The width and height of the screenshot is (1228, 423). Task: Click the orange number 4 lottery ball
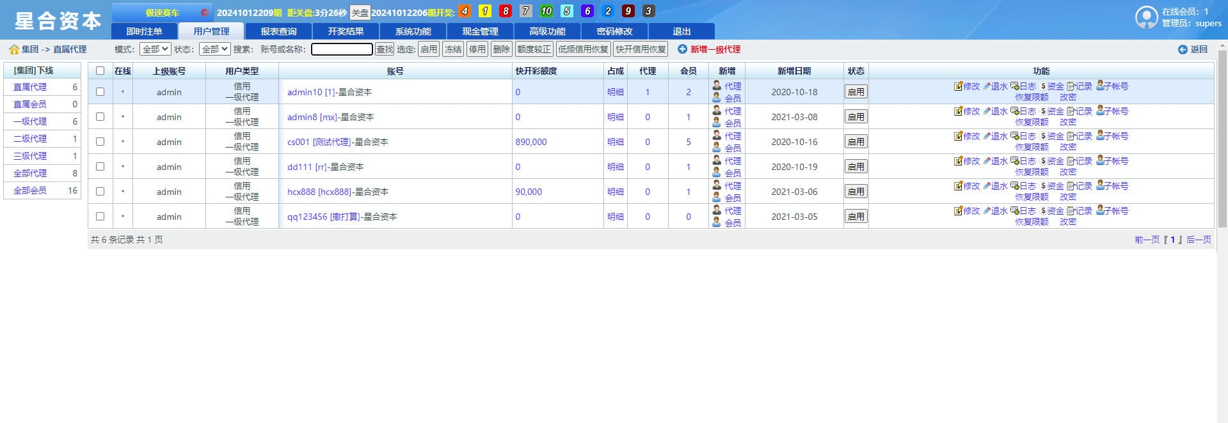click(465, 12)
